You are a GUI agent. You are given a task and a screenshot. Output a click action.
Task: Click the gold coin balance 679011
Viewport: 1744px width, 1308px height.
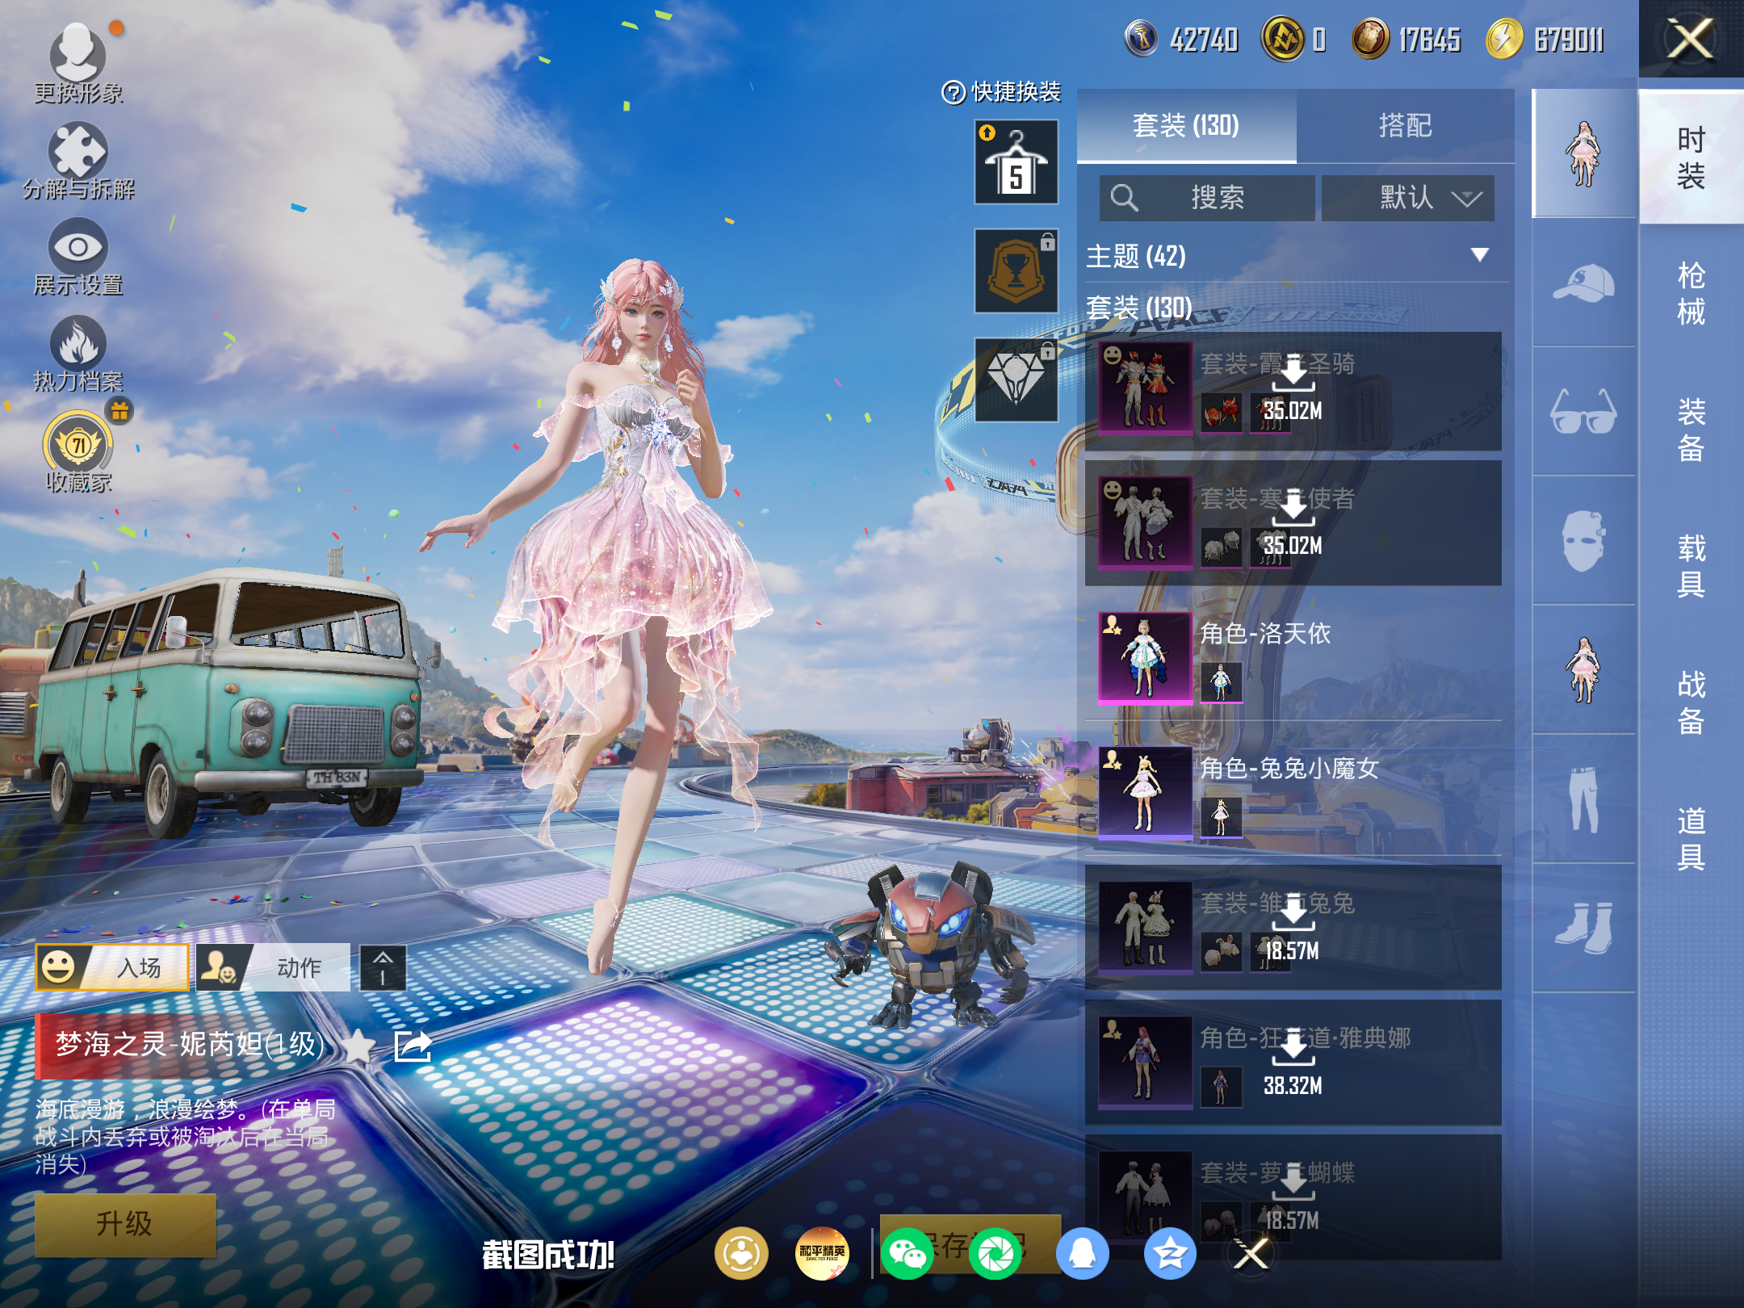(x=1545, y=39)
